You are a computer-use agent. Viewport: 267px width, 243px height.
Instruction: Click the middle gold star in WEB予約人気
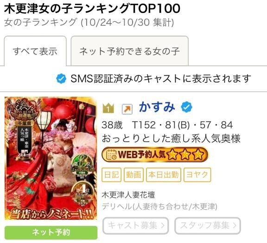point(185,155)
